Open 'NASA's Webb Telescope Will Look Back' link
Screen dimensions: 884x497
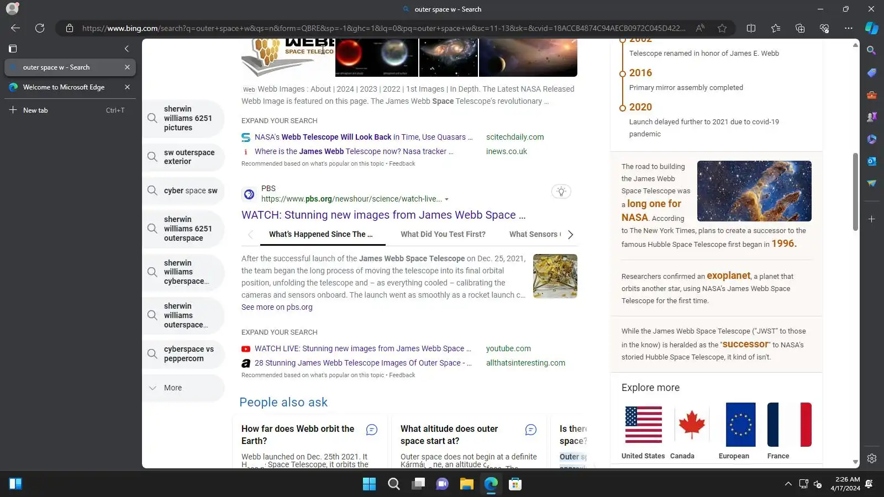tap(364, 137)
